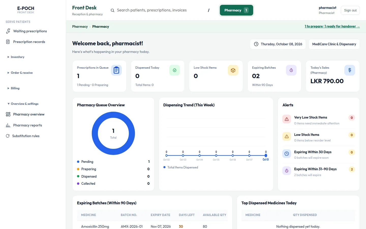Click the Low Stock Items box icon
The width and height of the screenshot is (366, 229).
[x=233, y=70]
